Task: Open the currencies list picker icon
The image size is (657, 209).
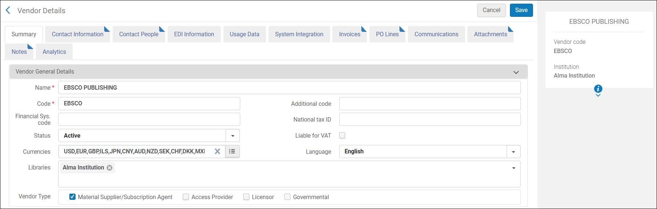Action: [232, 151]
